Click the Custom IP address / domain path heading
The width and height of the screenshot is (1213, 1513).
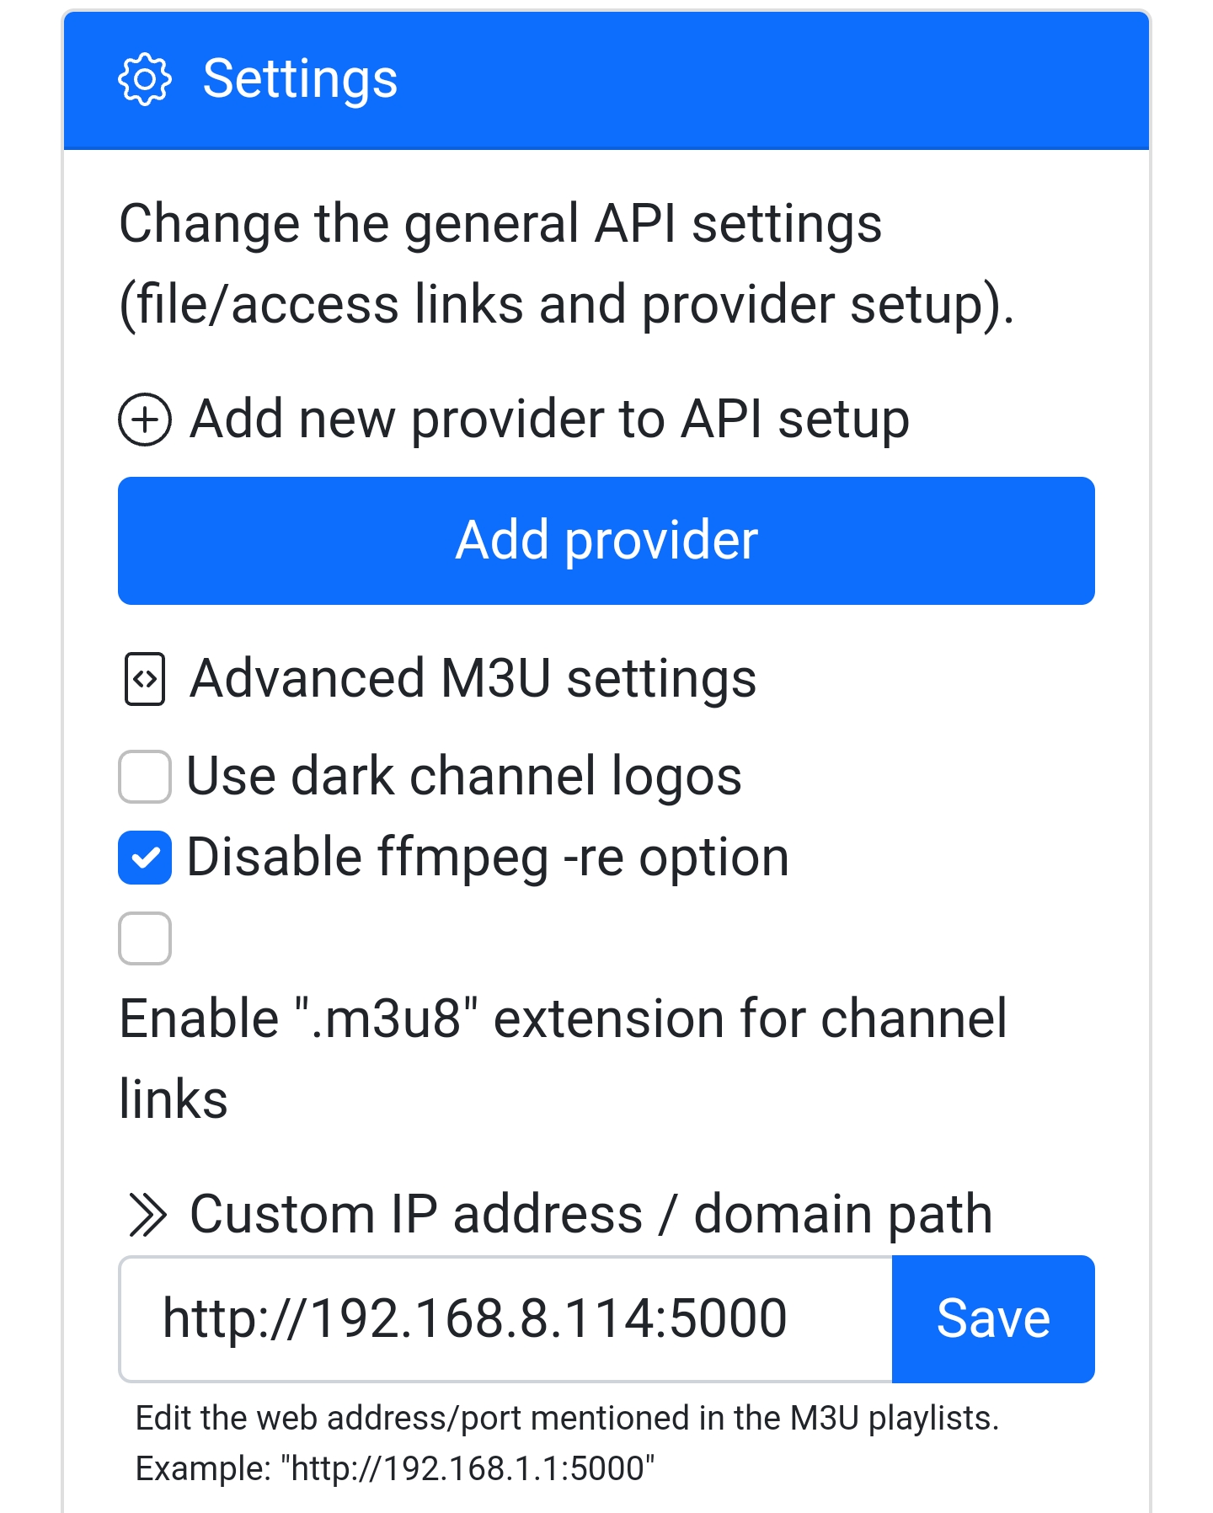click(x=591, y=1215)
